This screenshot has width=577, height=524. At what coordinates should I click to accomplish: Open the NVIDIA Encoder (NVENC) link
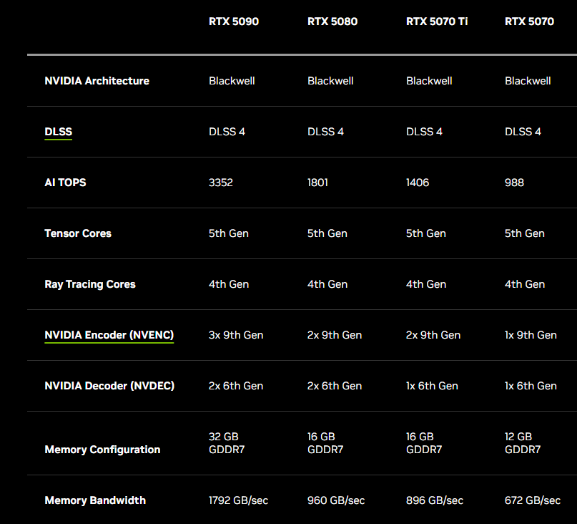coord(109,335)
